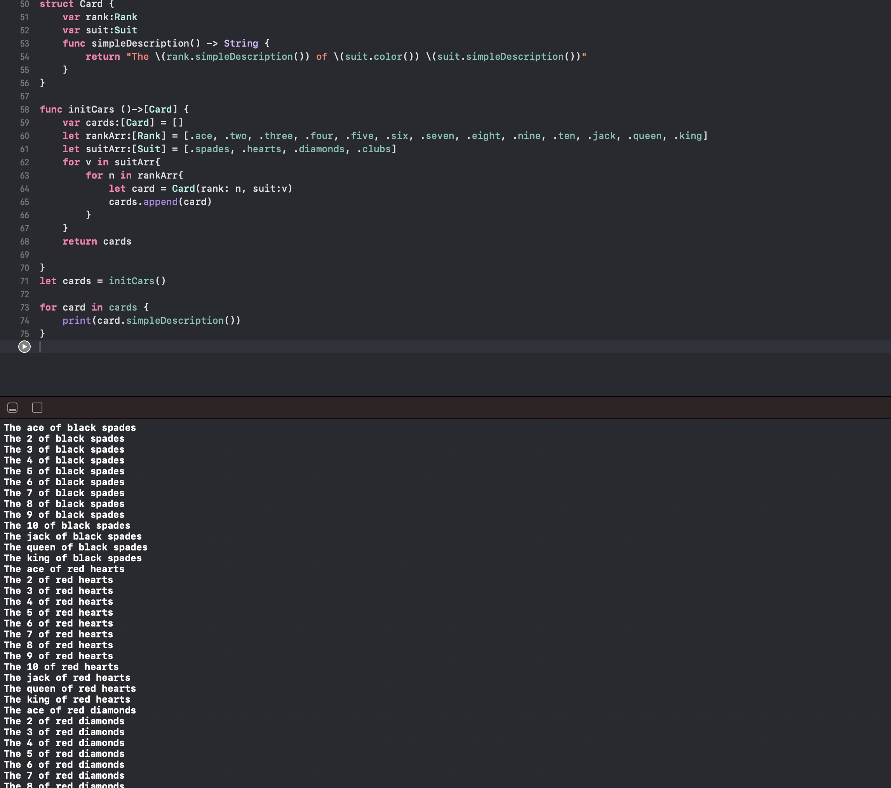Click line number 58 in the gutter
This screenshot has height=788, width=891.
click(24, 110)
